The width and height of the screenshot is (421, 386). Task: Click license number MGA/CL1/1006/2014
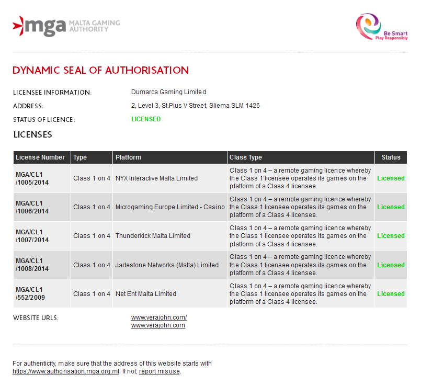pyautogui.click(x=32, y=207)
